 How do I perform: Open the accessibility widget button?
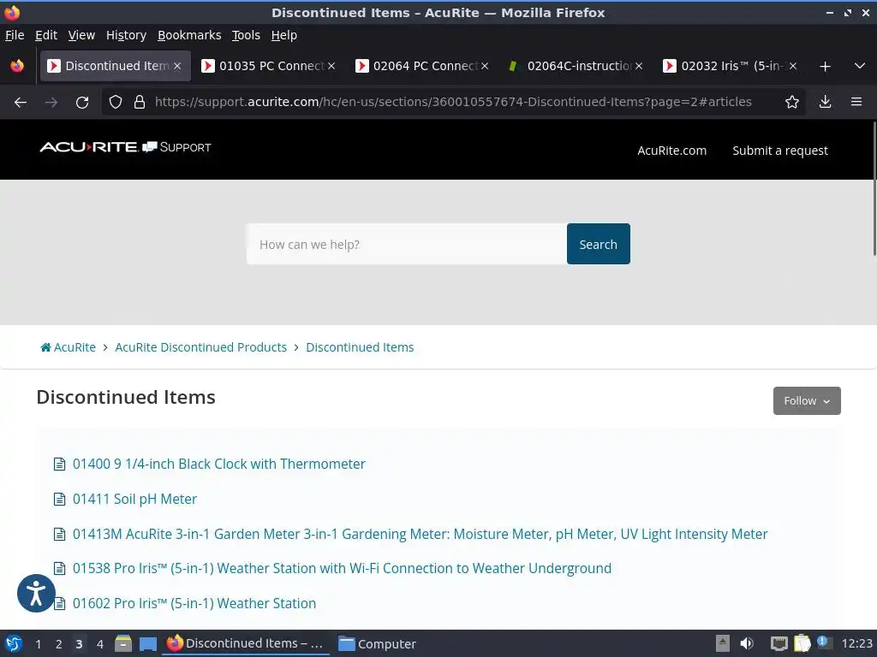click(x=36, y=594)
